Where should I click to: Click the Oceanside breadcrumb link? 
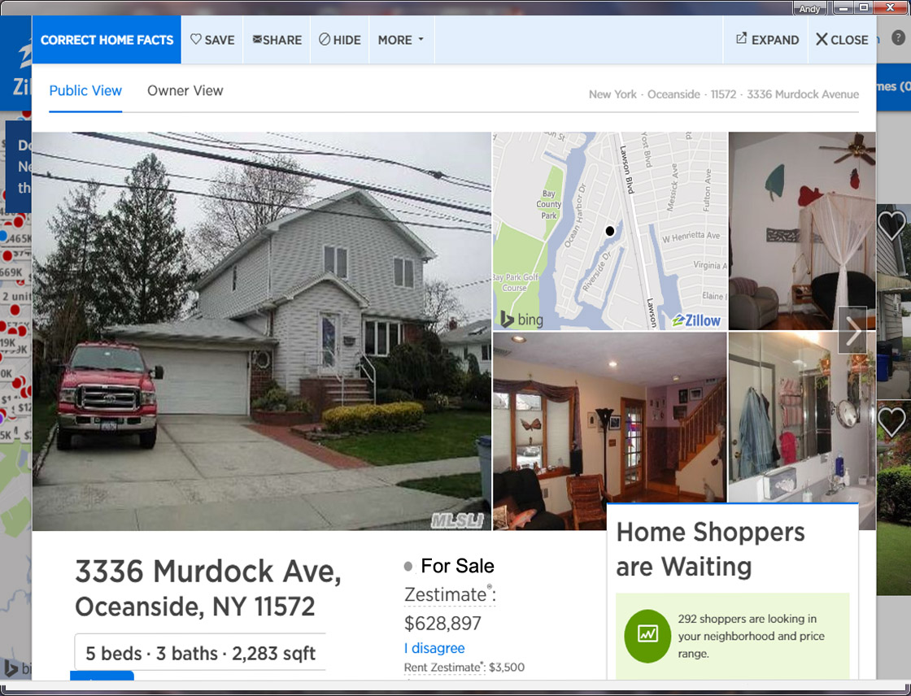point(673,94)
